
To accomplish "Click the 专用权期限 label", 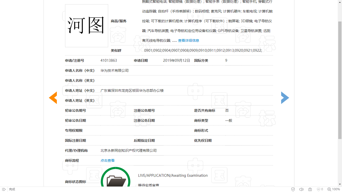I will [74, 130].
